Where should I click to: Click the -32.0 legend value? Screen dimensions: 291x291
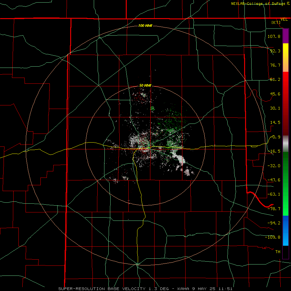[274, 166]
